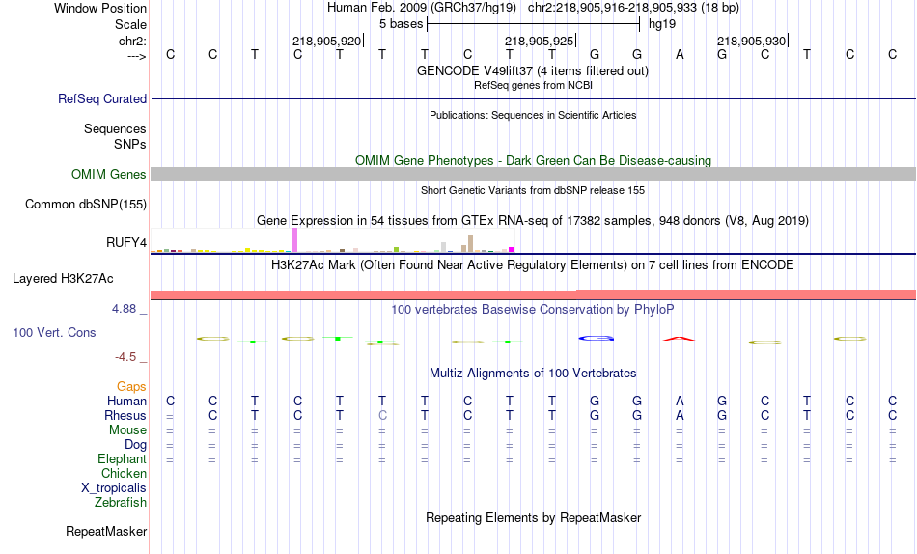The image size is (917, 554).
Task: Click the blue G conservation logo glyph
Action: pos(596,338)
